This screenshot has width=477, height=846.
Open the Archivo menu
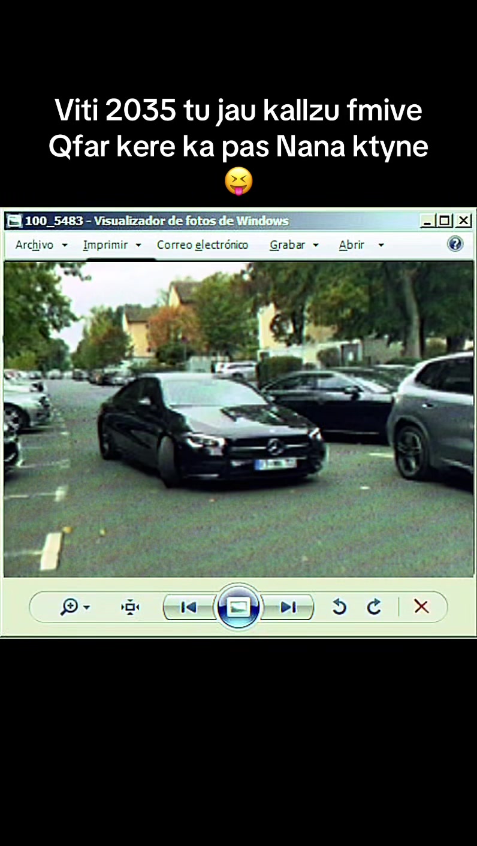click(34, 245)
